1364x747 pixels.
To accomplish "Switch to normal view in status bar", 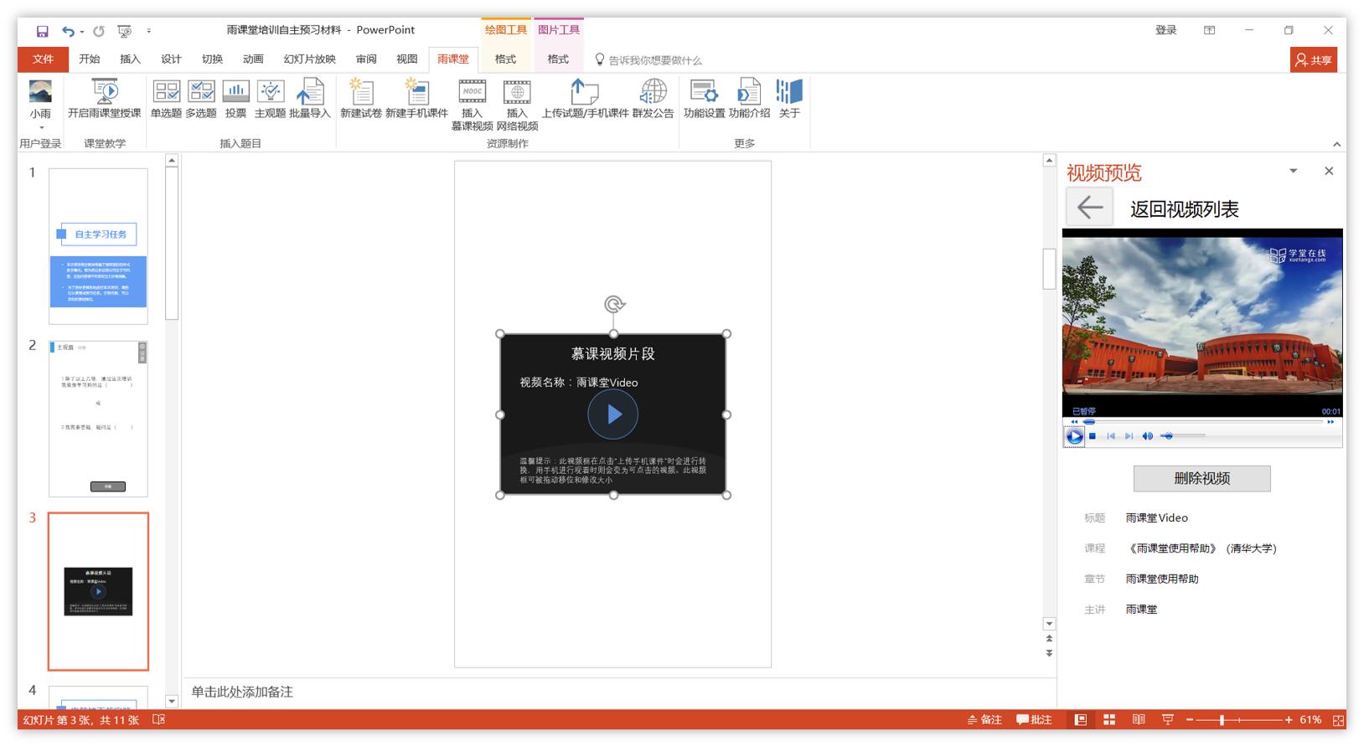I will coord(1081,719).
